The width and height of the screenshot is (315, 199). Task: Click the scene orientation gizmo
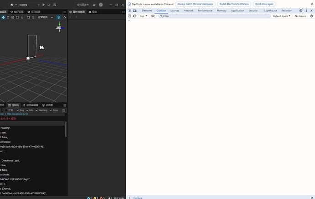(60, 27)
